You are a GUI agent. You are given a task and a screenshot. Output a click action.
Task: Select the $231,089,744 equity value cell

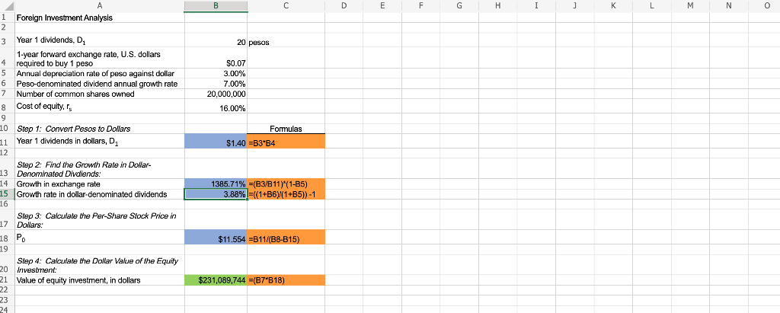point(216,280)
